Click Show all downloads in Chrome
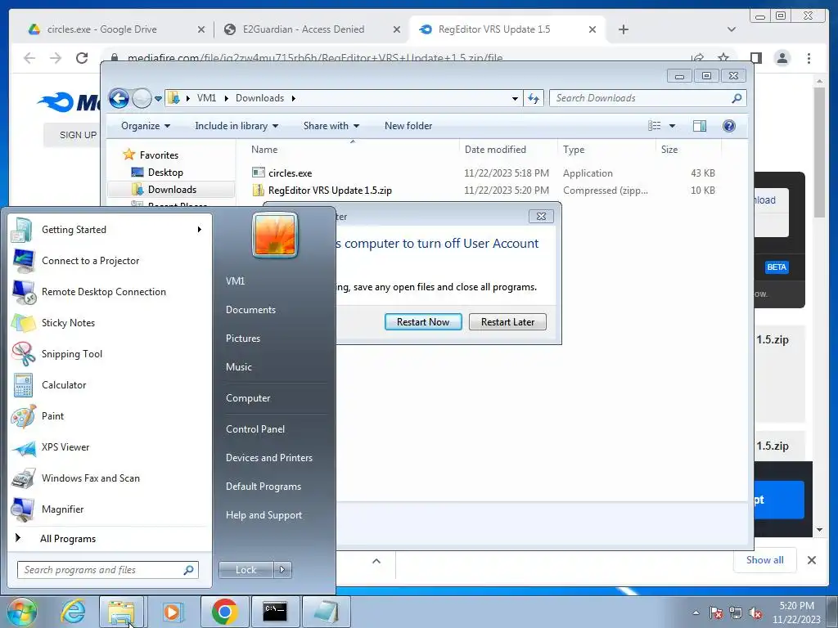Screen dimensions: 838x628 (765, 560)
